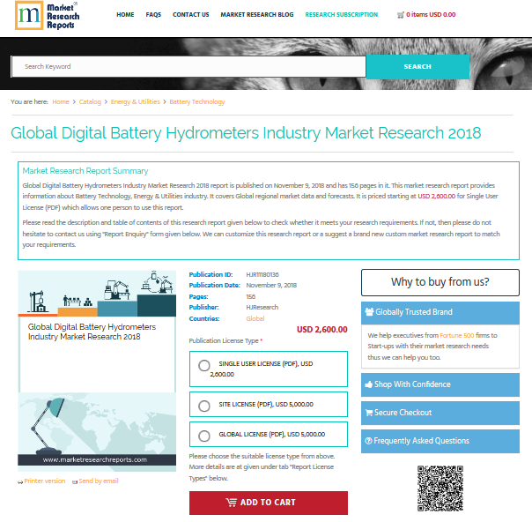The height and width of the screenshot is (522, 532).
Task: Click ADD TO CART button
Action: [x=269, y=503]
